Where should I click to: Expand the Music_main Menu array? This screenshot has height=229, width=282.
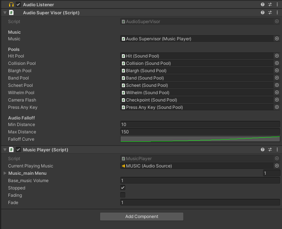pyautogui.click(x=5, y=173)
